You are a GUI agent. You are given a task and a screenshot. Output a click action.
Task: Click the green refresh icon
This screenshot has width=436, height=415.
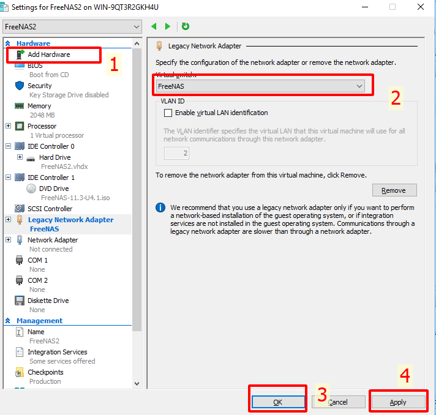186,26
